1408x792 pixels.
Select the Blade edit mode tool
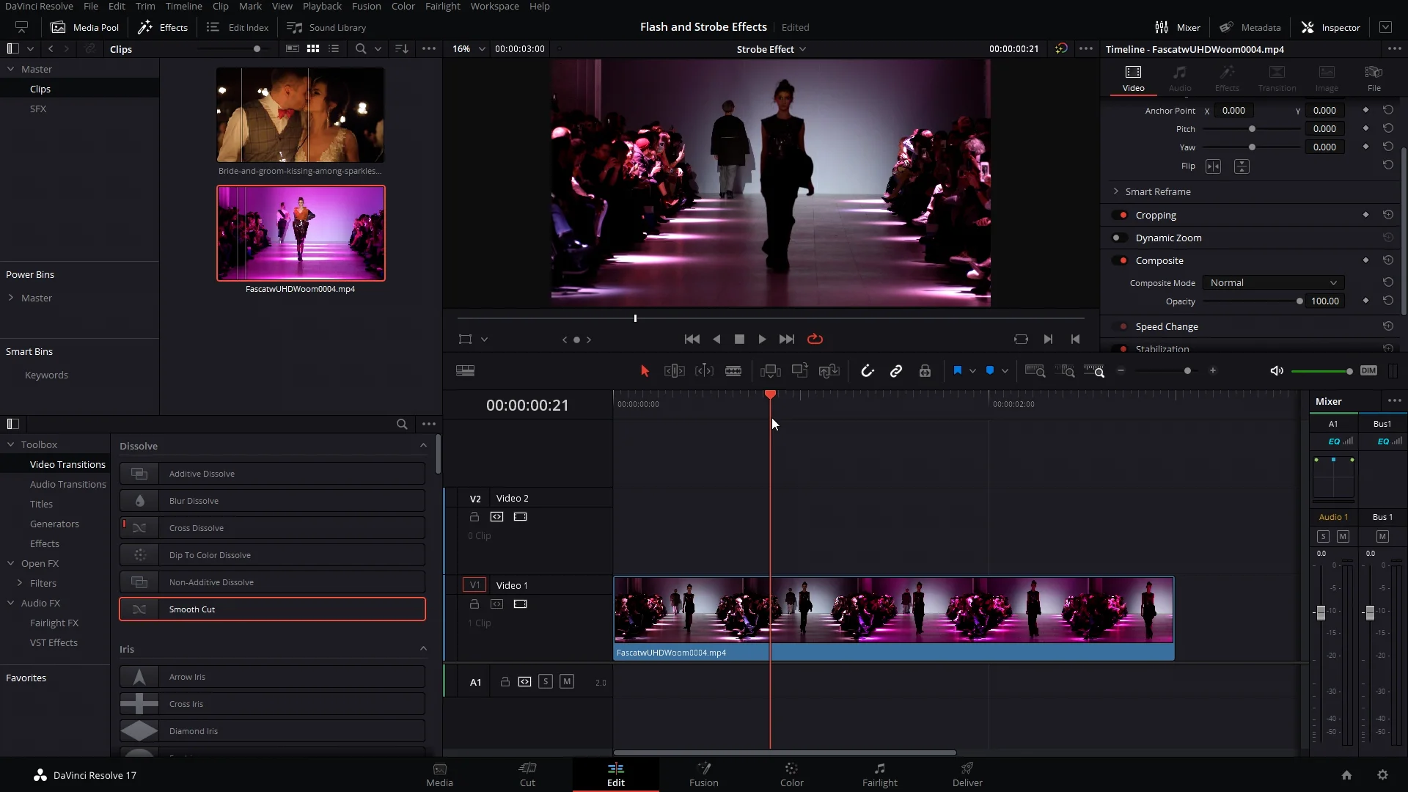point(733,371)
